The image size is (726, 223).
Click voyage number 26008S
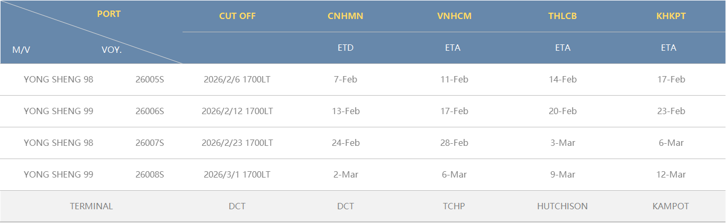point(150,175)
